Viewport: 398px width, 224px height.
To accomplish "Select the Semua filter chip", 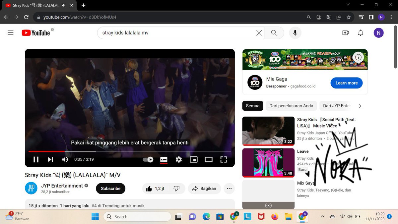I will [252, 106].
